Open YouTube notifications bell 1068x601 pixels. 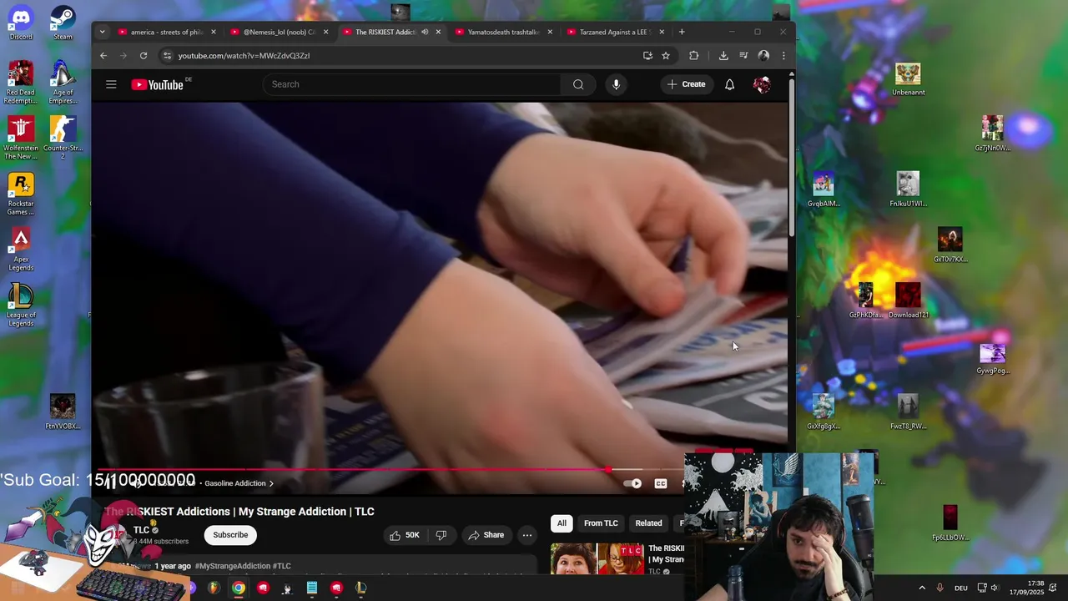pyautogui.click(x=729, y=84)
